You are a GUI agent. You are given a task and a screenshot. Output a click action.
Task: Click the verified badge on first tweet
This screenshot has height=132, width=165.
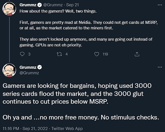click(x=40, y=5)
